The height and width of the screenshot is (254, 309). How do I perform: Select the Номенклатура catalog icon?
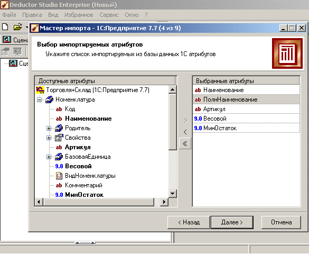click(x=49, y=99)
